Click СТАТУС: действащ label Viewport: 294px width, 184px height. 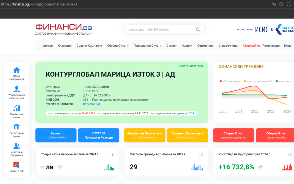[x=191, y=66]
